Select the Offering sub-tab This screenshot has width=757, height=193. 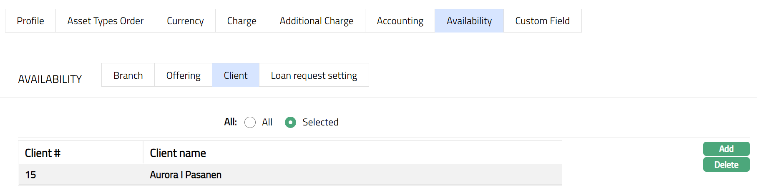[x=183, y=75]
